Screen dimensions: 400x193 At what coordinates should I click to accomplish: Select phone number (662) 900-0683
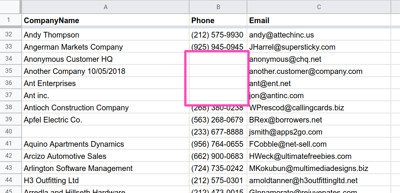pyautogui.click(x=218, y=156)
